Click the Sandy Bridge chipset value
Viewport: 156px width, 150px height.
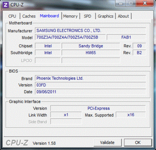tap(91, 46)
